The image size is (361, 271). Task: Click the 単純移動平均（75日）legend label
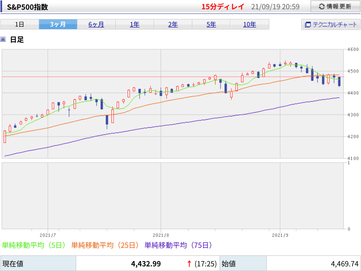(178, 245)
